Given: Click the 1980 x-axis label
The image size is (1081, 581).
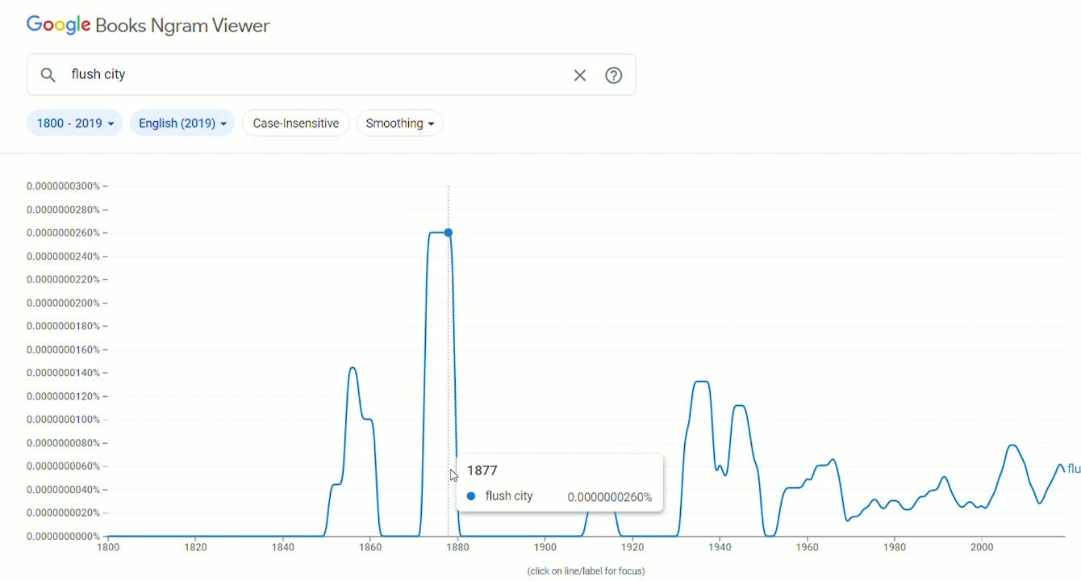Looking at the screenshot, I should [895, 547].
